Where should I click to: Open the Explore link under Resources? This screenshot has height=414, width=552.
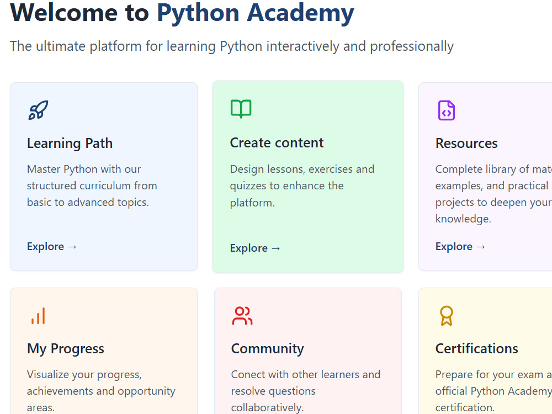460,246
